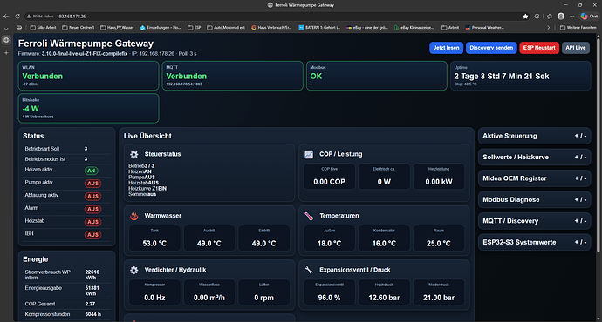Click the IBH AUS badge
This screenshot has width=602, height=322.
tap(92, 235)
